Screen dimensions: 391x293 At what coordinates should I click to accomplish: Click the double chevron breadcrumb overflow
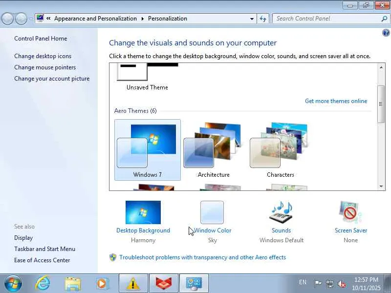(48, 18)
